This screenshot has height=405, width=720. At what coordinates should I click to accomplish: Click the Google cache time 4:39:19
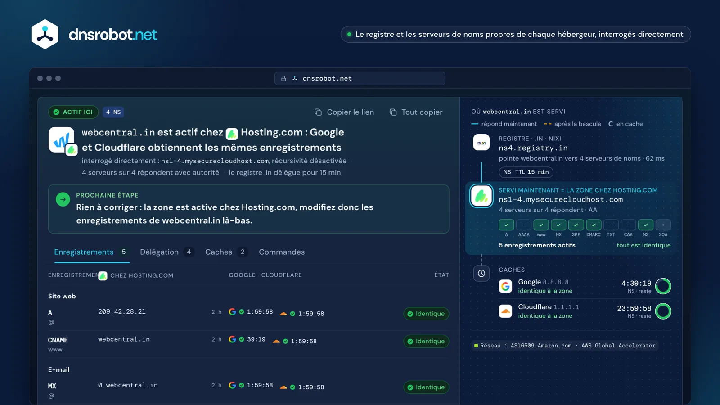pyautogui.click(x=636, y=283)
